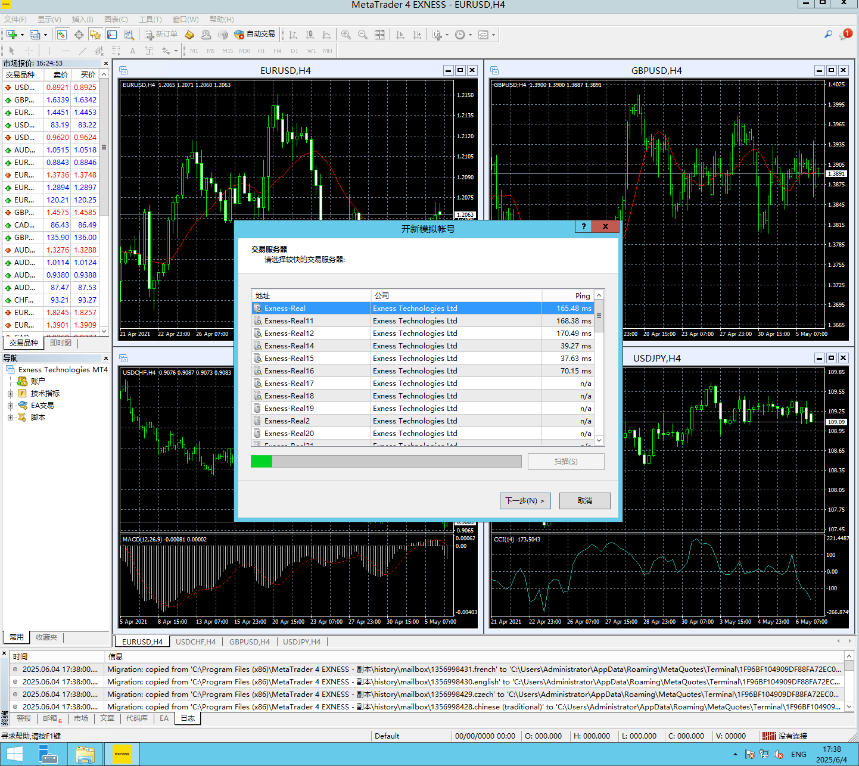Viewport: 859px width, 766px height.
Task: Click the 扫描(S) scan button
Action: pos(566,462)
